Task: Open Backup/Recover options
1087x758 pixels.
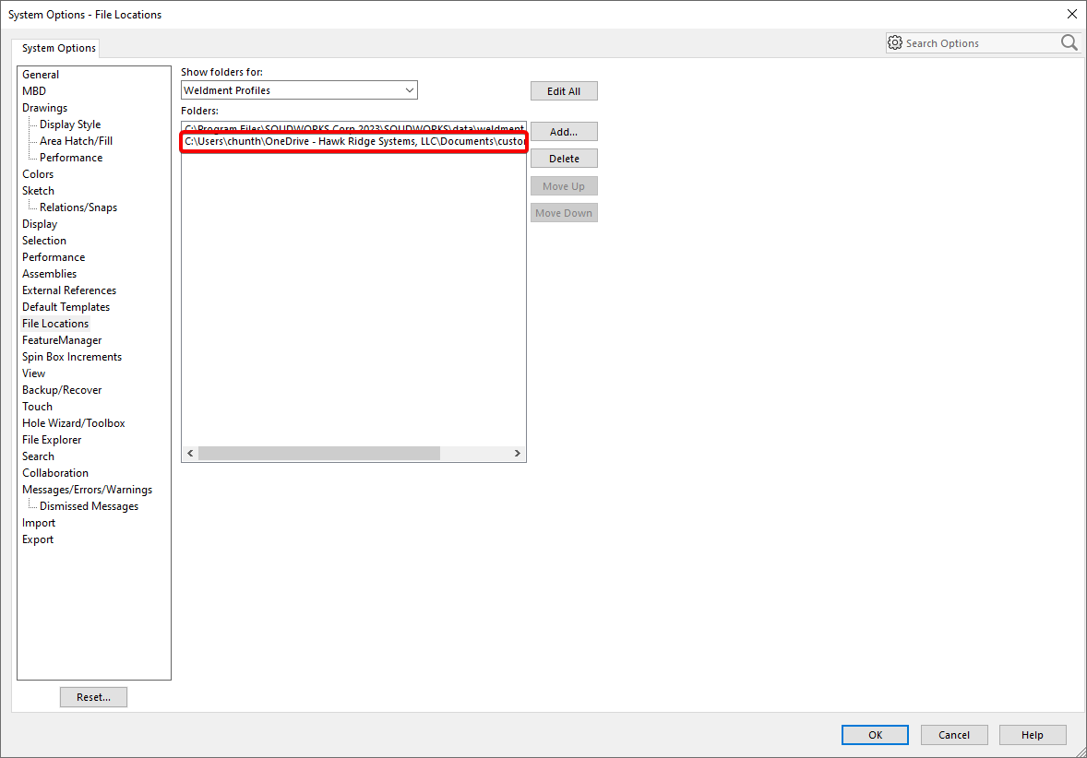Action: click(62, 391)
